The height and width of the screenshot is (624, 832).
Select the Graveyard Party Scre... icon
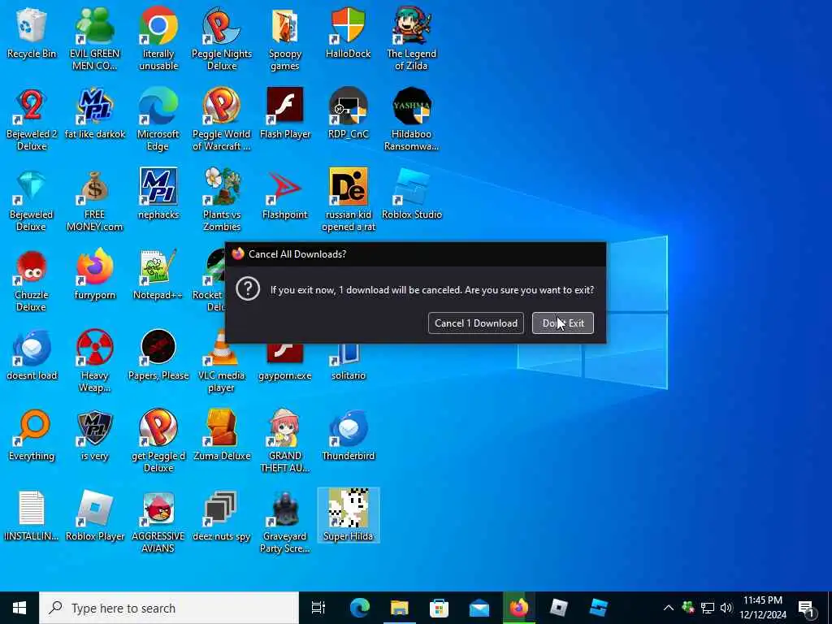[285, 522]
